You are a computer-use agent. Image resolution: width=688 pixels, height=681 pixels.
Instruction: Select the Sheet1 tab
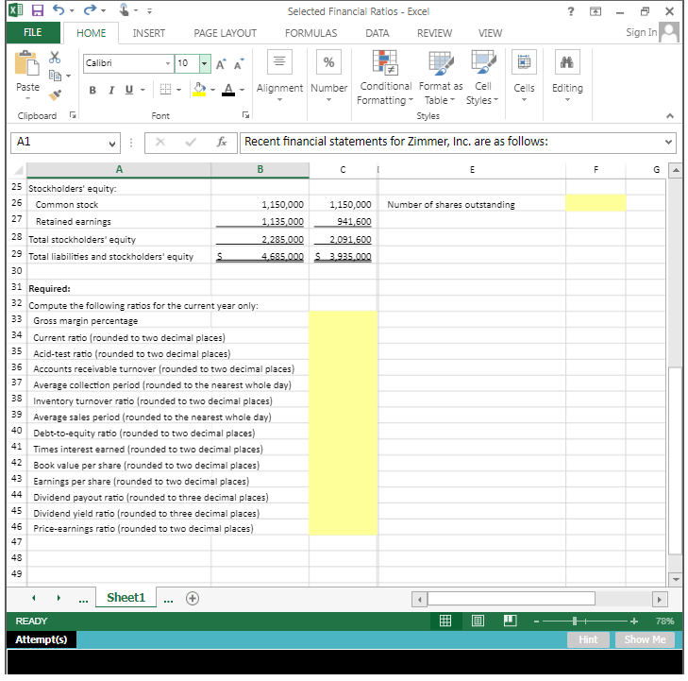tap(126, 597)
